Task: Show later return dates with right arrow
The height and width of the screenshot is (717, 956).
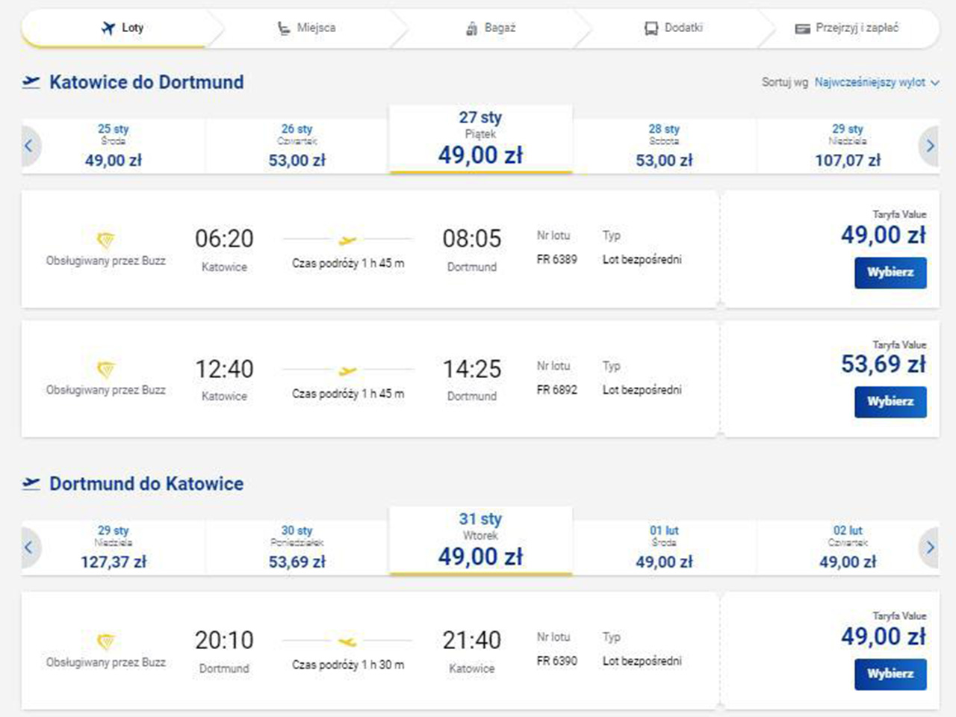Action: point(930,547)
